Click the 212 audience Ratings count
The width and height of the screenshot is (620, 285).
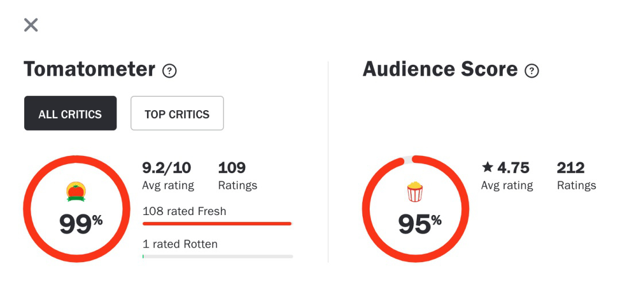(571, 168)
